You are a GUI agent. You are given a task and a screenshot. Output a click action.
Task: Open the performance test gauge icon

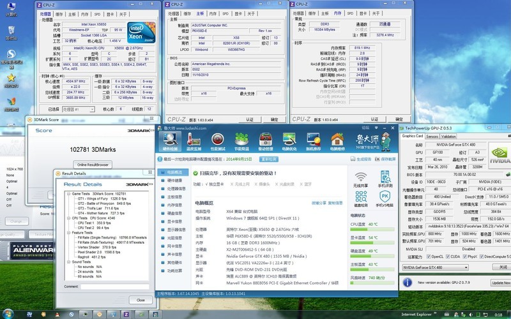click(218, 141)
